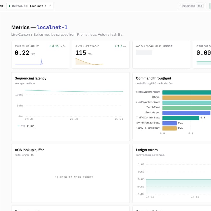Open the Commands palette button
Viewport: 211px width, 211px height.
tap(192, 6)
